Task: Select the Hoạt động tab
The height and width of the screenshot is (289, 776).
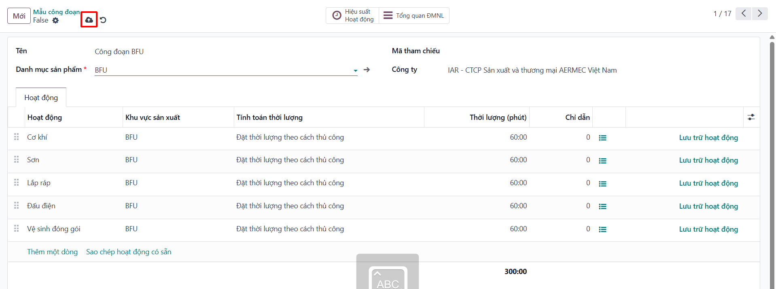Action: point(41,98)
